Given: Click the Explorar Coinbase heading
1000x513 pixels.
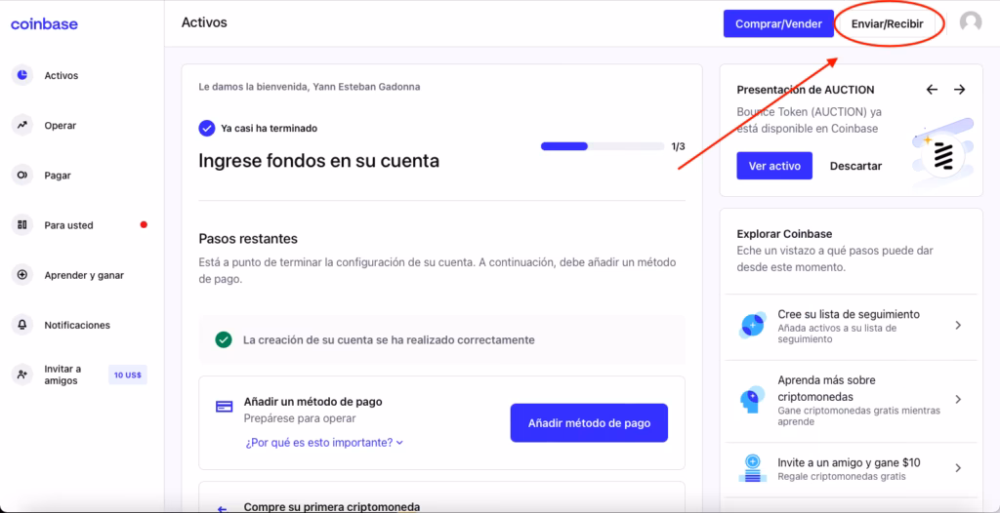Looking at the screenshot, I should click(784, 234).
